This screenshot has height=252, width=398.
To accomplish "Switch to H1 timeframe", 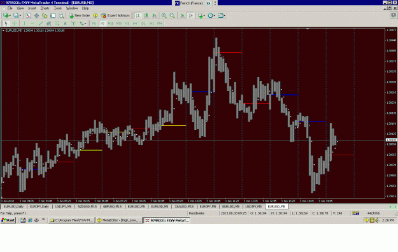I will pos(127,24).
